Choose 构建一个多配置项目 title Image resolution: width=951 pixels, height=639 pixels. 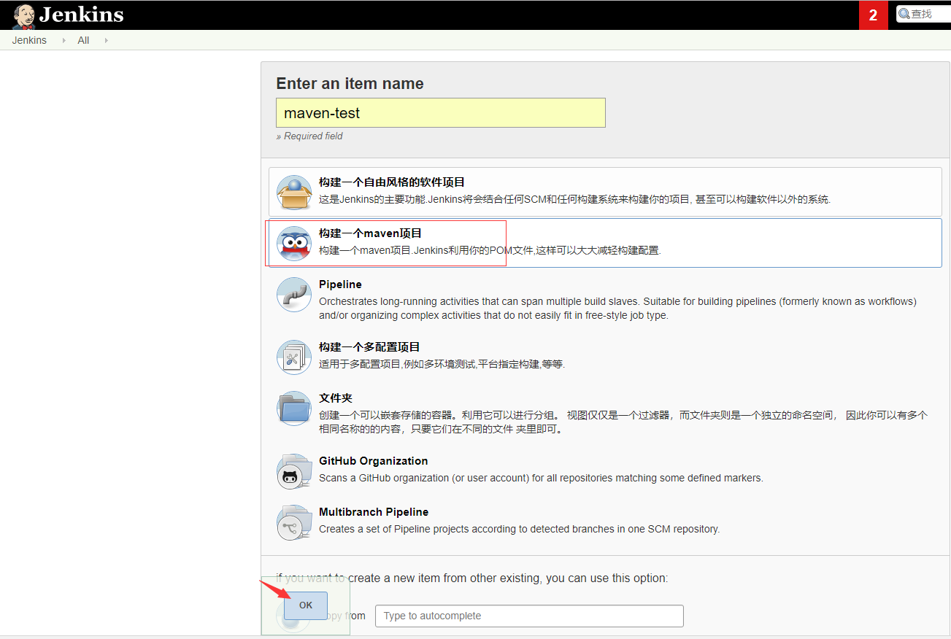tap(369, 347)
